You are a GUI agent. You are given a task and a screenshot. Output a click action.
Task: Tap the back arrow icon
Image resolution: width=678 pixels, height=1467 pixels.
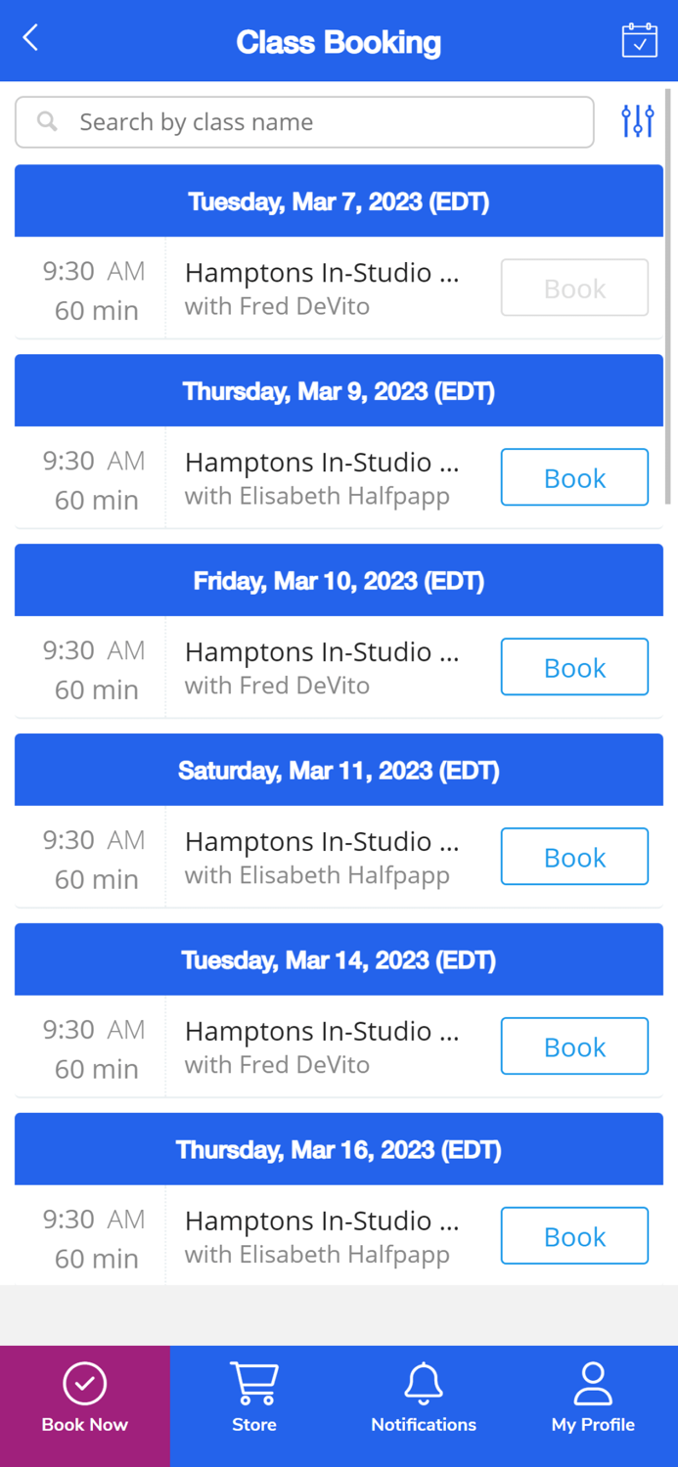[x=30, y=38]
